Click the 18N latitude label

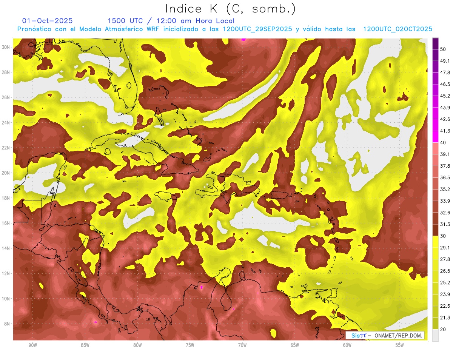[x=6, y=198]
